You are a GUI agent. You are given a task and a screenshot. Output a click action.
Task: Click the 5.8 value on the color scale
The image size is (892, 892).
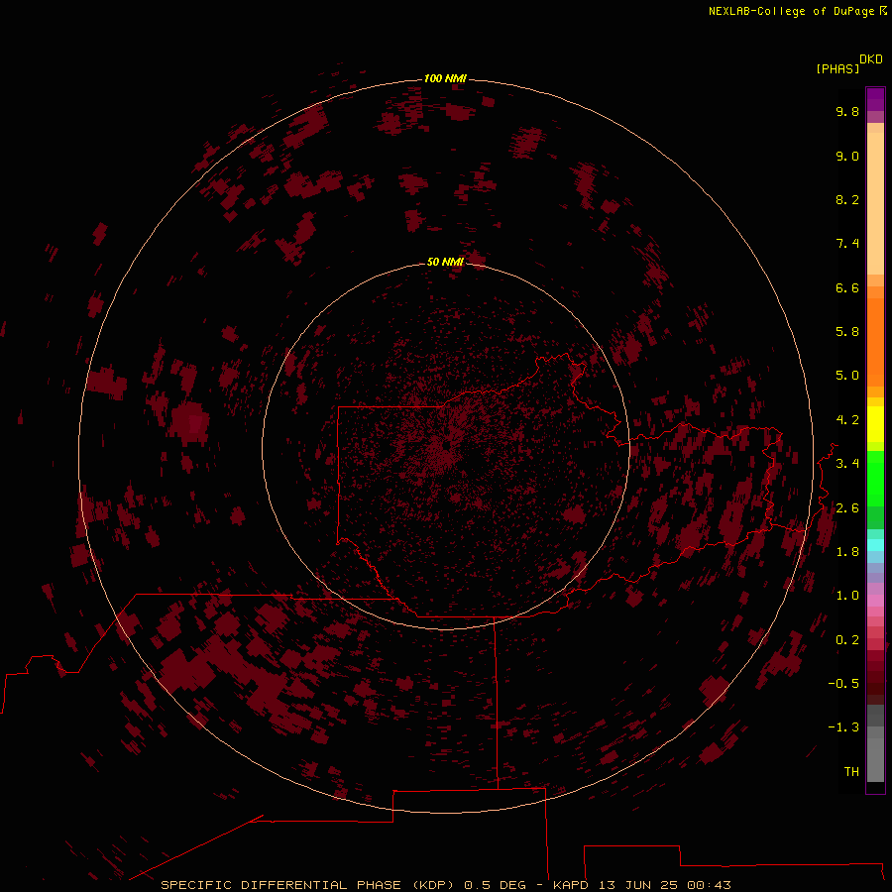pos(847,332)
